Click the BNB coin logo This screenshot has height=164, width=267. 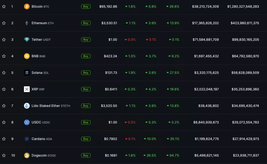27,56
